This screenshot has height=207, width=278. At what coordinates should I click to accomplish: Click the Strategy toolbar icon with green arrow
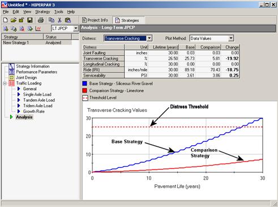(x=30, y=28)
